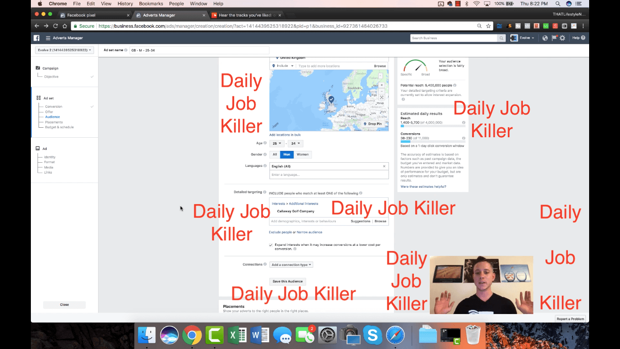Click the Ad set name input field

(x=199, y=50)
